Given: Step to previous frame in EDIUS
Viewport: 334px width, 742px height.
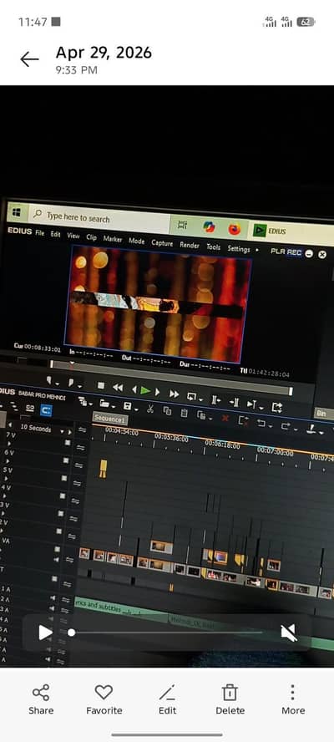Looking at the screenshot, I should 134,389.
